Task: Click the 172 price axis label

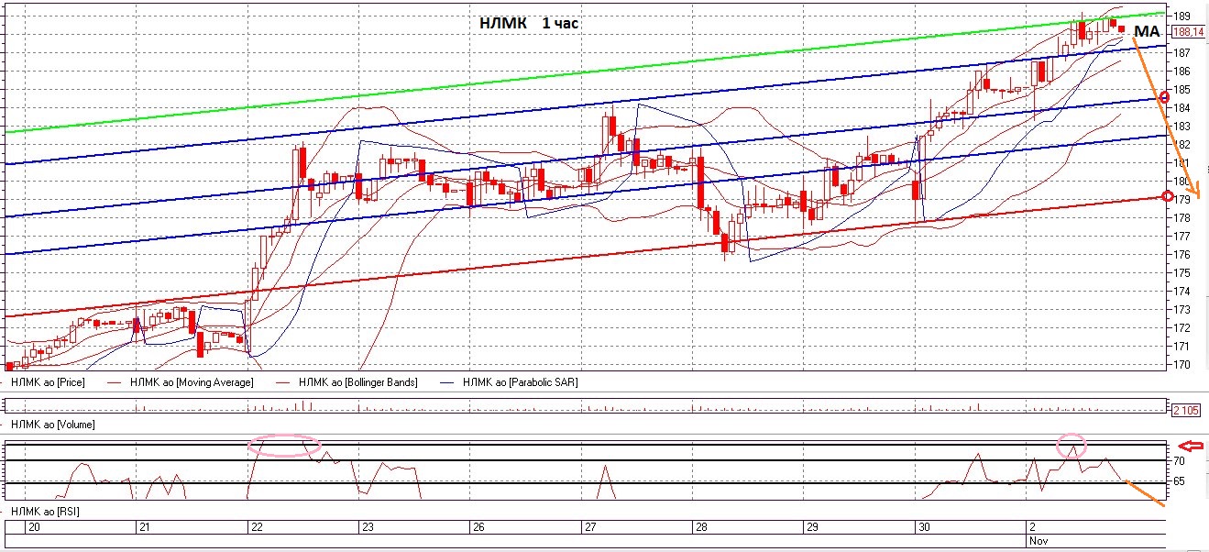Action: pos(1182,328)
